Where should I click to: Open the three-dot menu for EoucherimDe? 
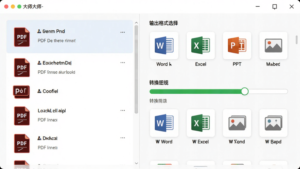point(123,63)
